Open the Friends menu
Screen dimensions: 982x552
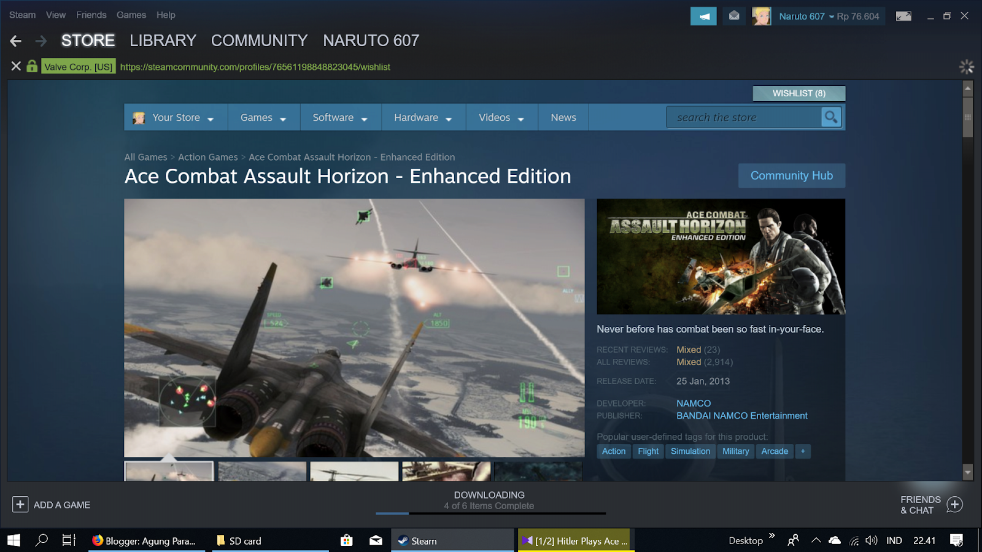[91, 15]
